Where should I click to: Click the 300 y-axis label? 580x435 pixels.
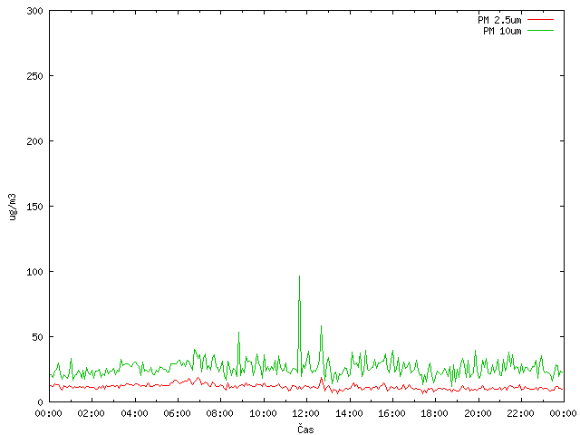34,11
